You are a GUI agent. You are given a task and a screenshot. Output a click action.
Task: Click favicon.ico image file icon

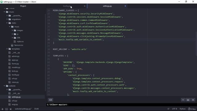coord(12,45)
